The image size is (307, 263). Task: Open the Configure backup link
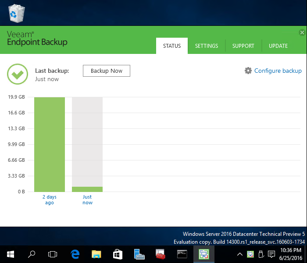click(278, 71)
